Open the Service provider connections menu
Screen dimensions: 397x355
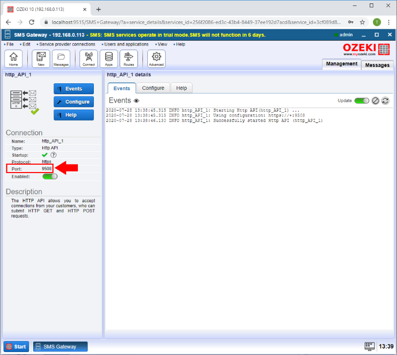(66, 44)
